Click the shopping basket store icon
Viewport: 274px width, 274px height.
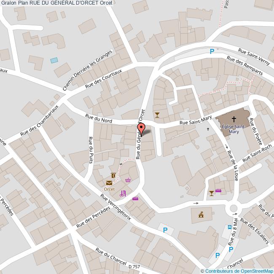(x=128, y=180)
